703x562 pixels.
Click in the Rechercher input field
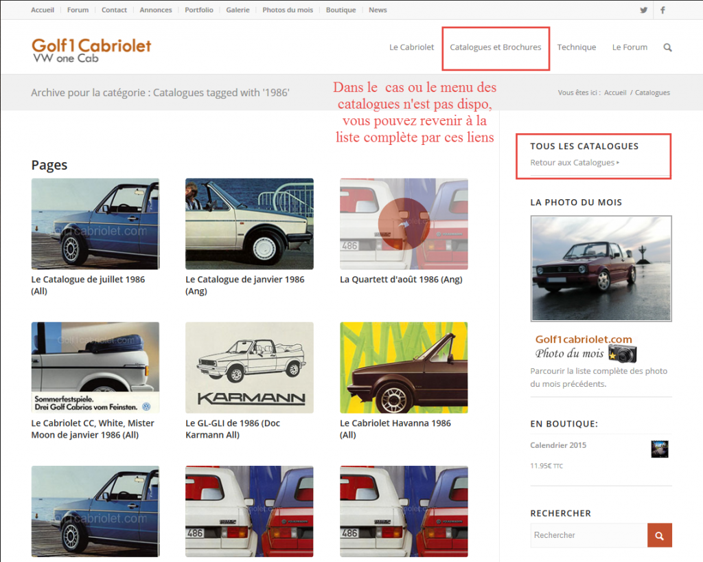pyautogui.click(x=588, y=535)
